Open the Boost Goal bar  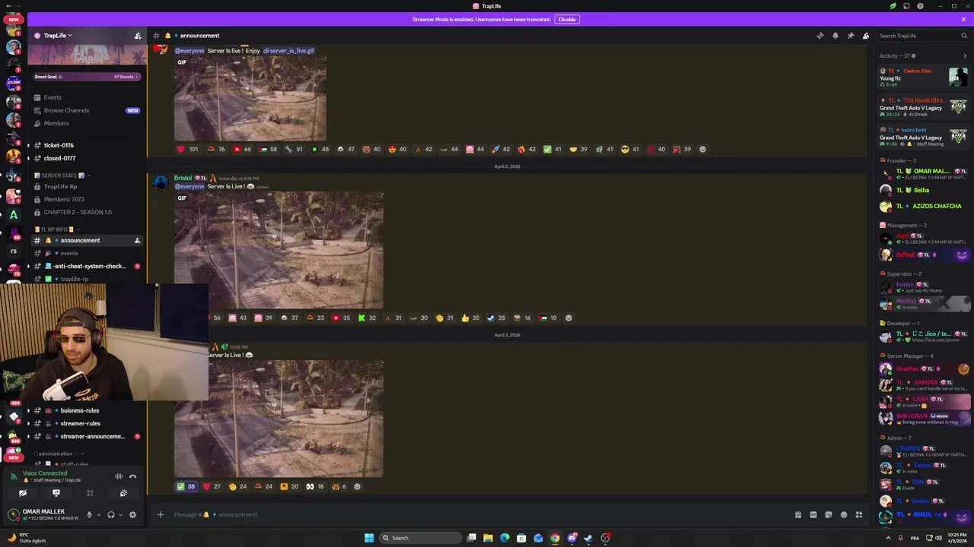87,77
